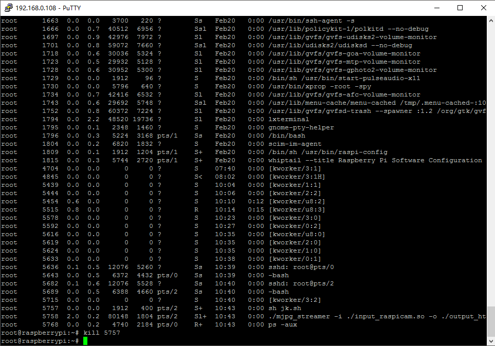
Task: Click the whiptail --title Raspberry Pi text
Action: coord(375,160)
